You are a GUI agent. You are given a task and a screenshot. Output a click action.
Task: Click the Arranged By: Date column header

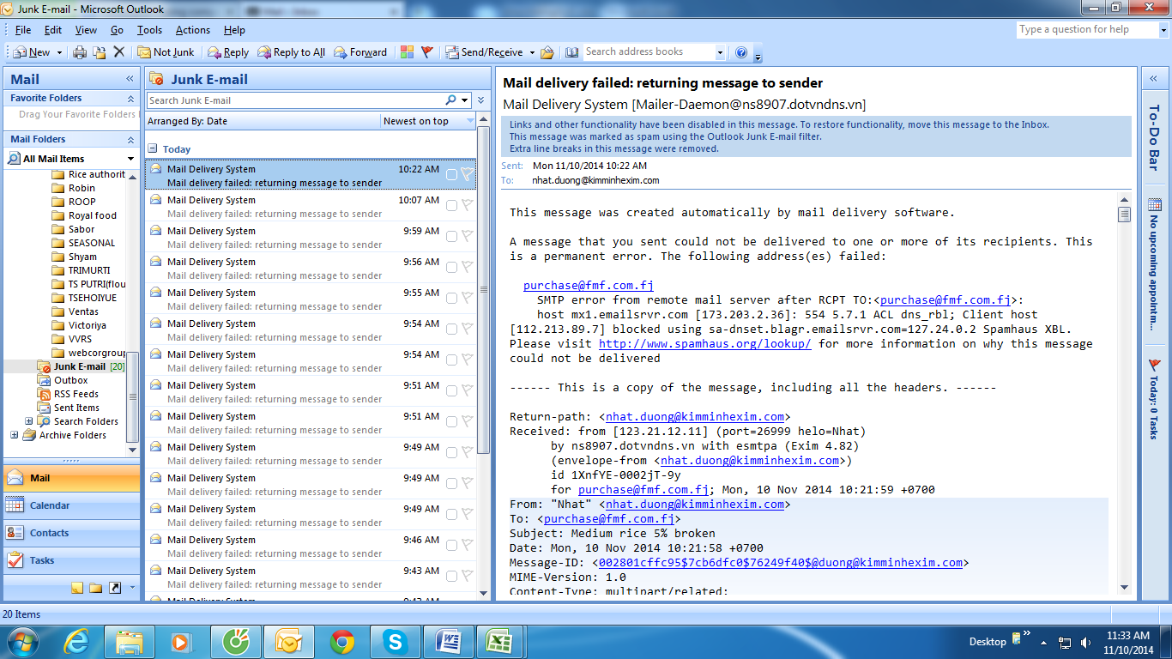[x=263, y=121]
